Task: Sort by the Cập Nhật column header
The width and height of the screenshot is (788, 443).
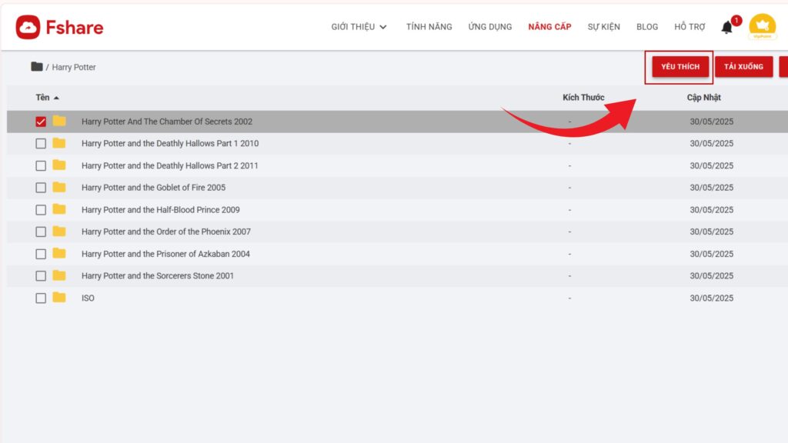Action: (703, 98)
